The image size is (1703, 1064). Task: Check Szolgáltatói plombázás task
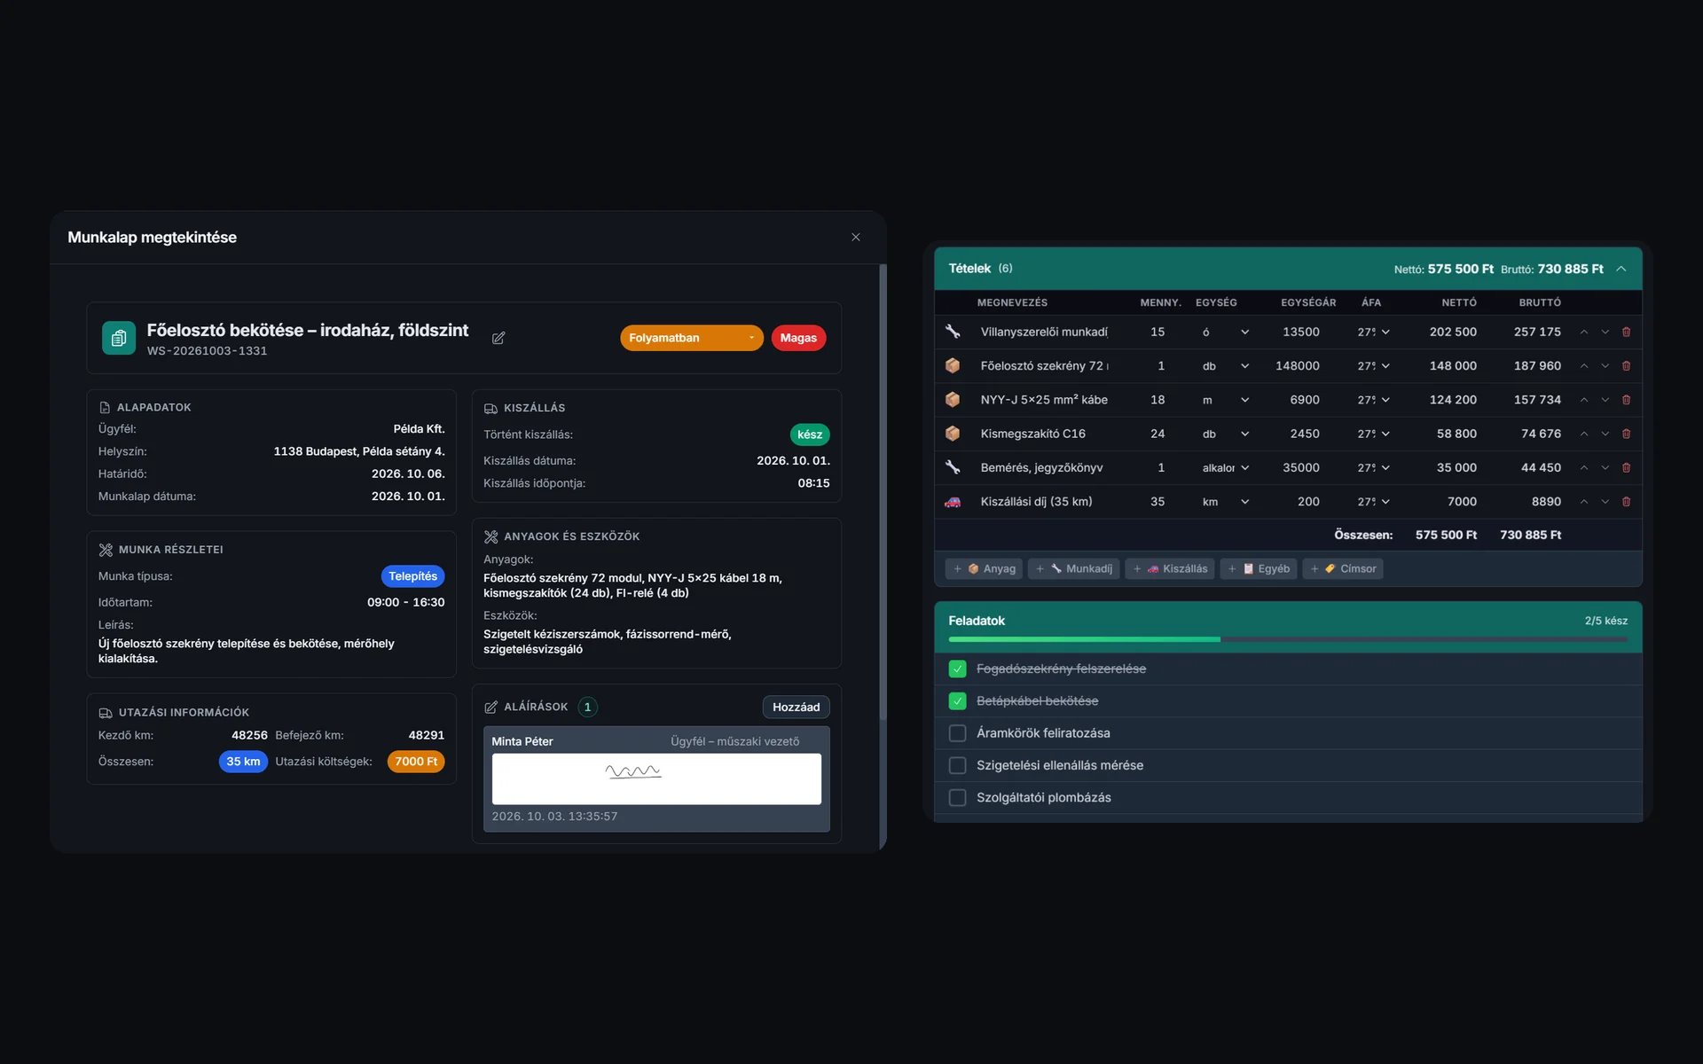coord(957,797)
